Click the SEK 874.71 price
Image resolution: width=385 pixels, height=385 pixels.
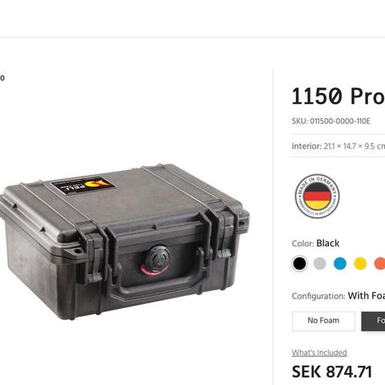point(332,371)
